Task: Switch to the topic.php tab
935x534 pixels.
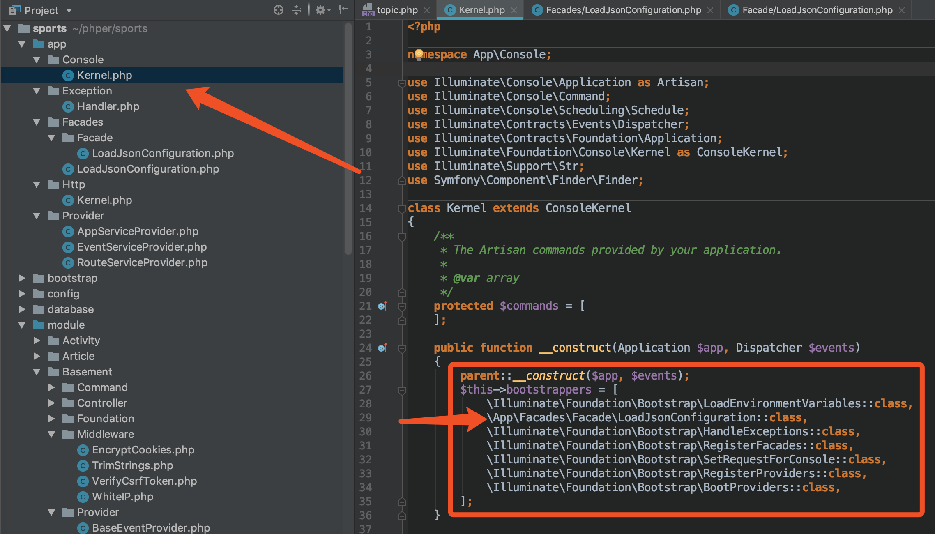Action: [x=396, y=10]
